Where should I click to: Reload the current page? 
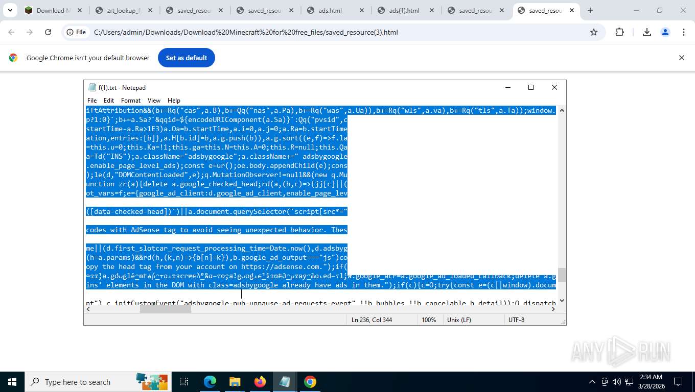pos(48,32)
